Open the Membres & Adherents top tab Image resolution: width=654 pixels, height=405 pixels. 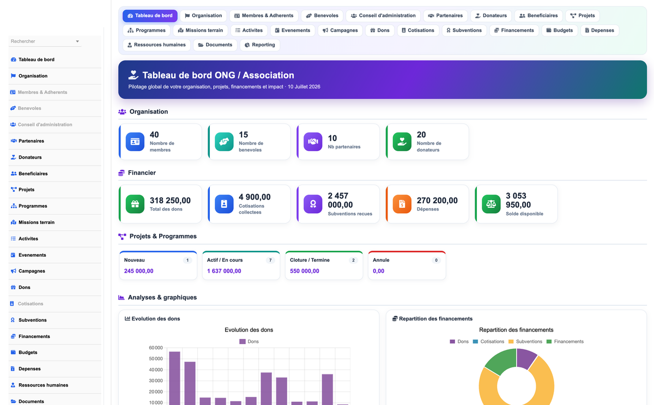click(264, 16)
